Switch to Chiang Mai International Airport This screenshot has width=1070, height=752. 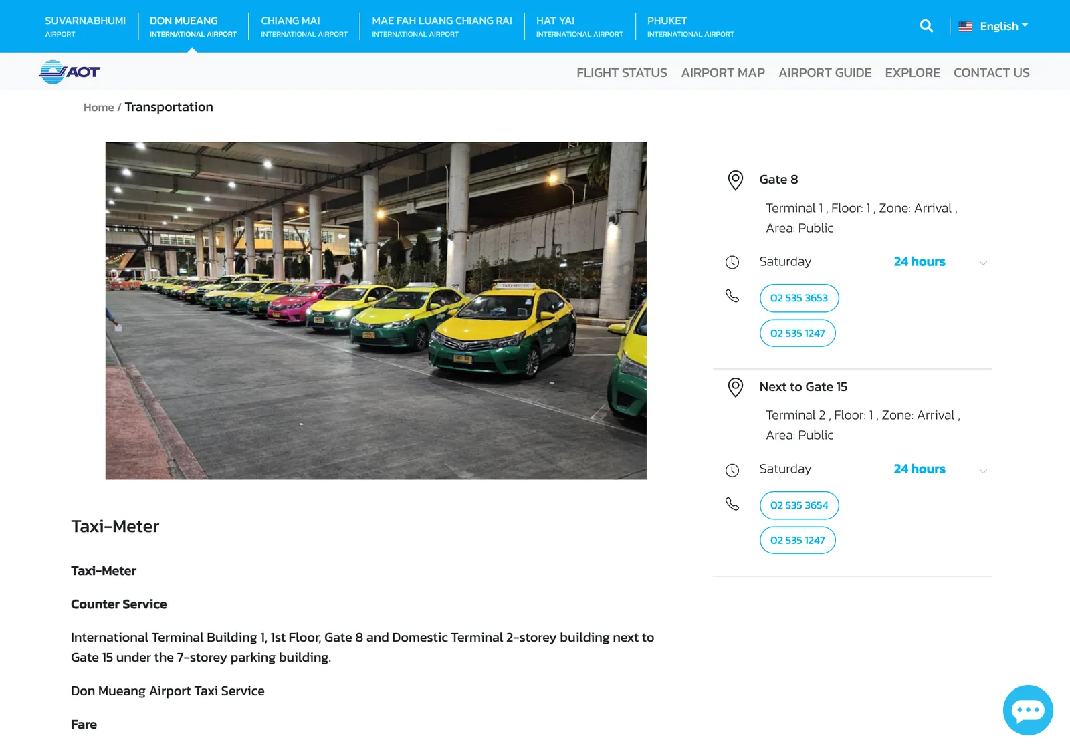[304, 26]
